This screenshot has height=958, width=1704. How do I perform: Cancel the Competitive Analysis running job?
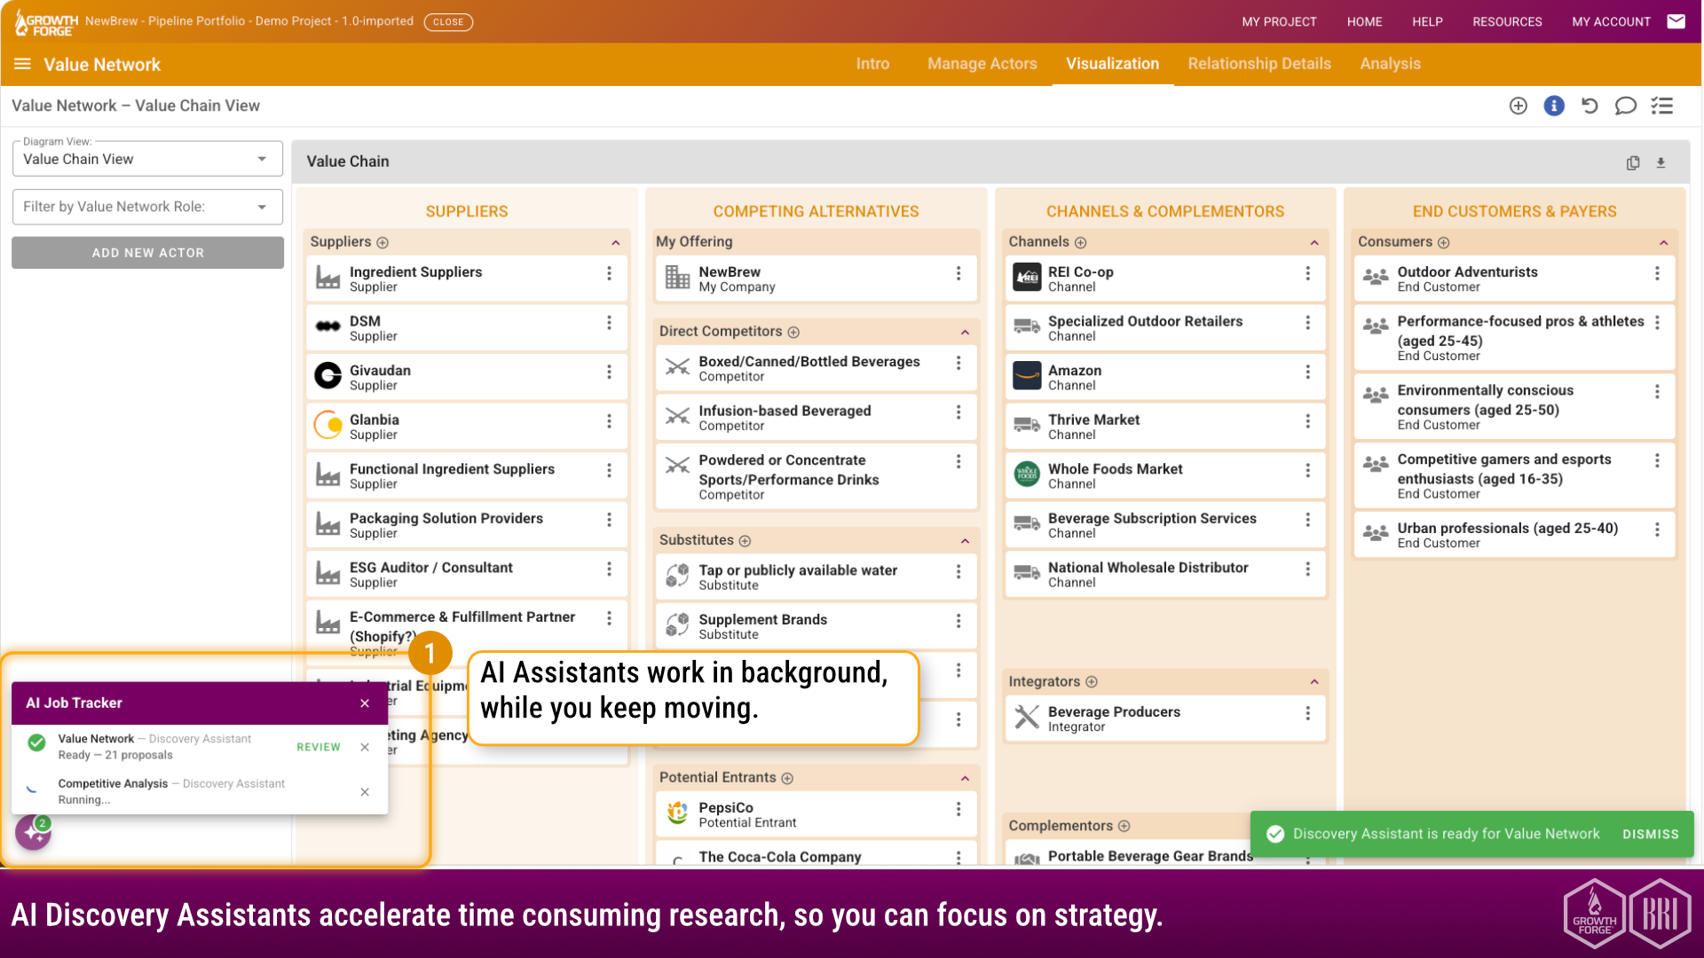point(365,792)
